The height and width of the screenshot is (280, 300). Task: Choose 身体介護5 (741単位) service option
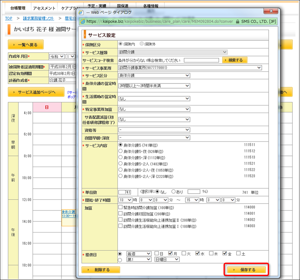120,145
